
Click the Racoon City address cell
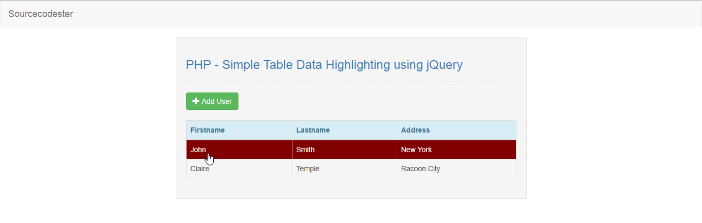click(x=420, y=169)
